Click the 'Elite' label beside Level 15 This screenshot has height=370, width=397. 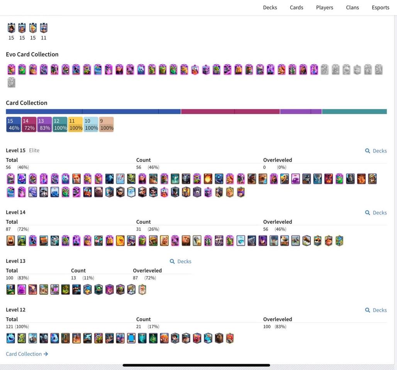(x=34, y=150)
